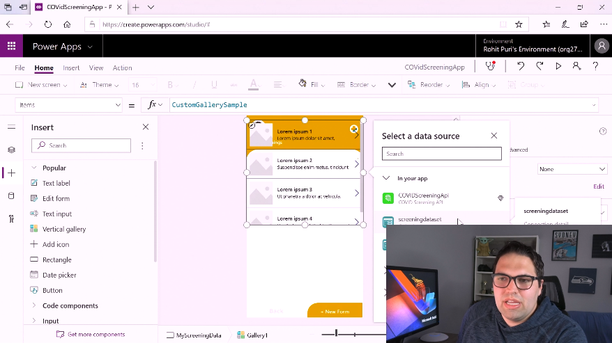Open New screen dropdown
The height and width of the screenshot is (343, 612).
(41, 85)
